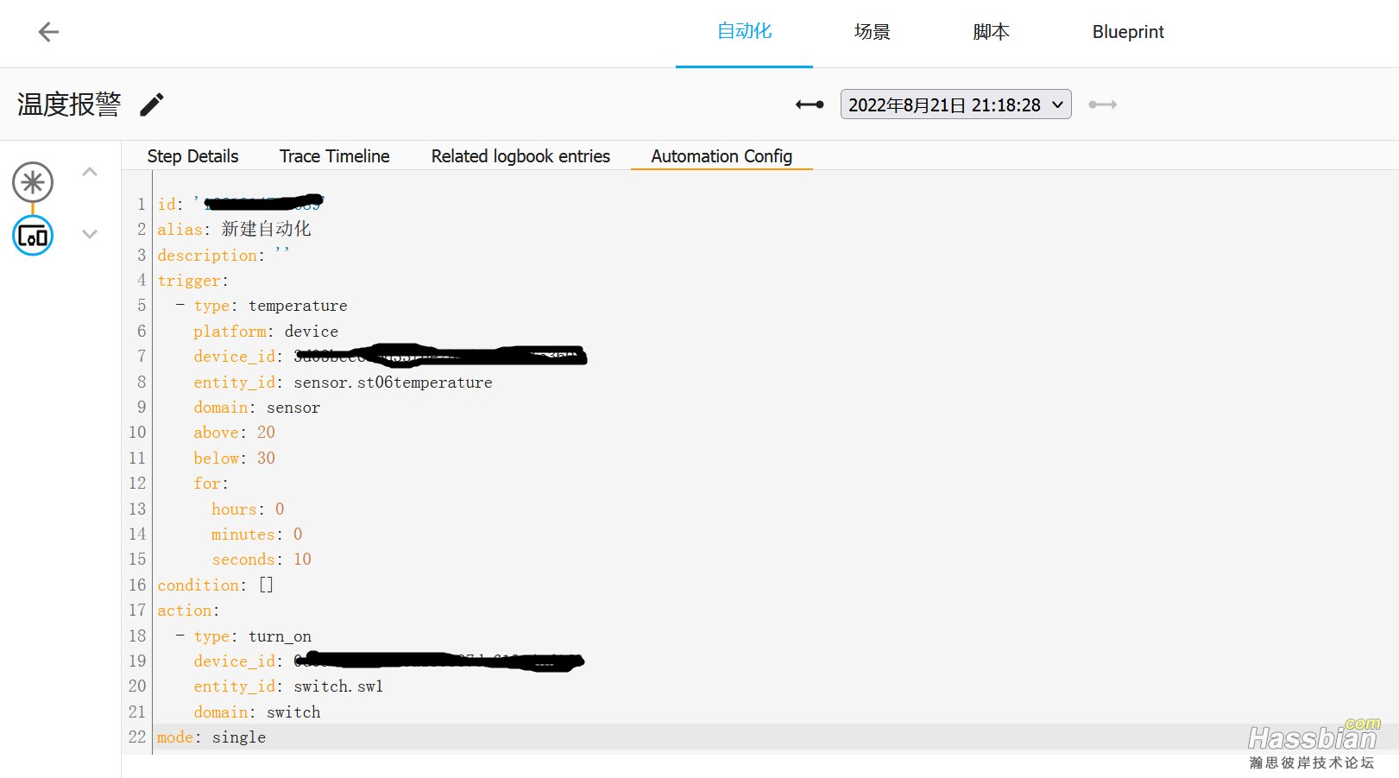Click the 'domain: switch' line

pyautogui.click(x=256, y=712)
